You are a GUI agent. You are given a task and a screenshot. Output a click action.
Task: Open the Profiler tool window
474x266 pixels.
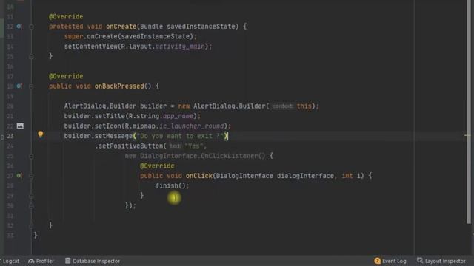(x=41, y=261)
